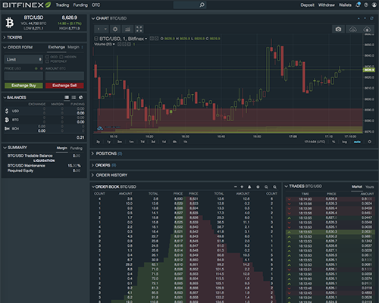
Task: Switch summary to Funding tab
Action: (77, 148)
